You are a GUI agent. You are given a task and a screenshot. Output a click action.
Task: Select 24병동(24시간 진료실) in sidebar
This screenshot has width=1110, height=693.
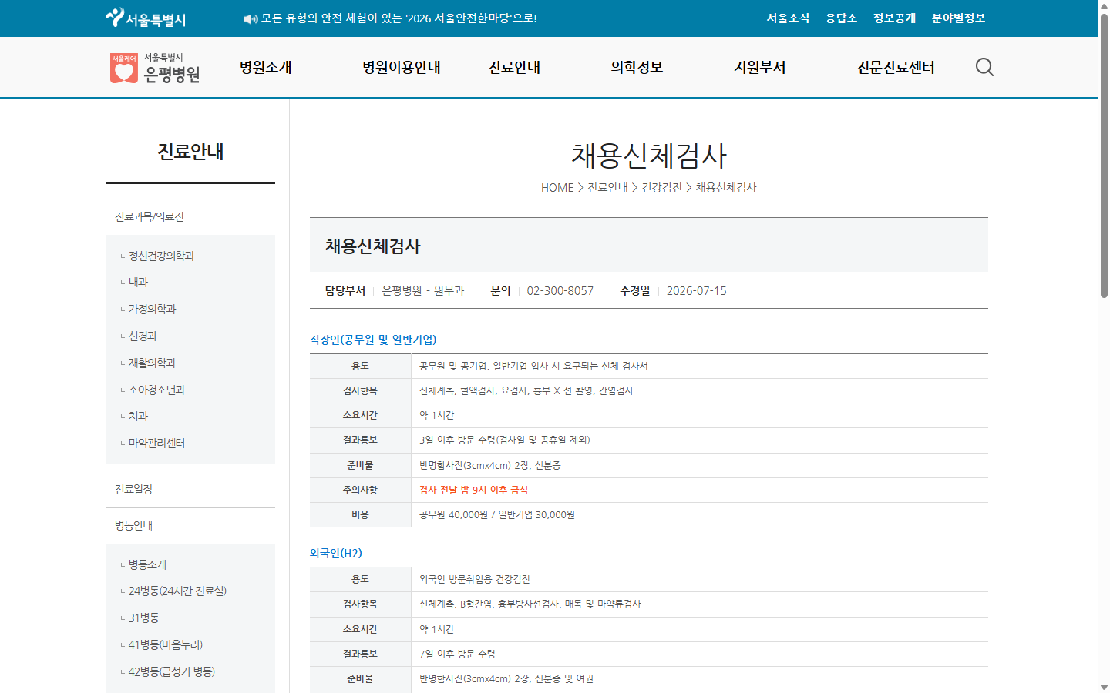tap(177, 591)
